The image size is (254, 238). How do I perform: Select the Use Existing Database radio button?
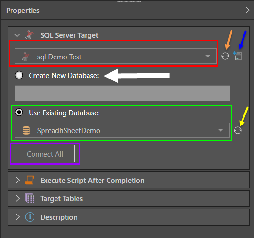pos(19,112)
